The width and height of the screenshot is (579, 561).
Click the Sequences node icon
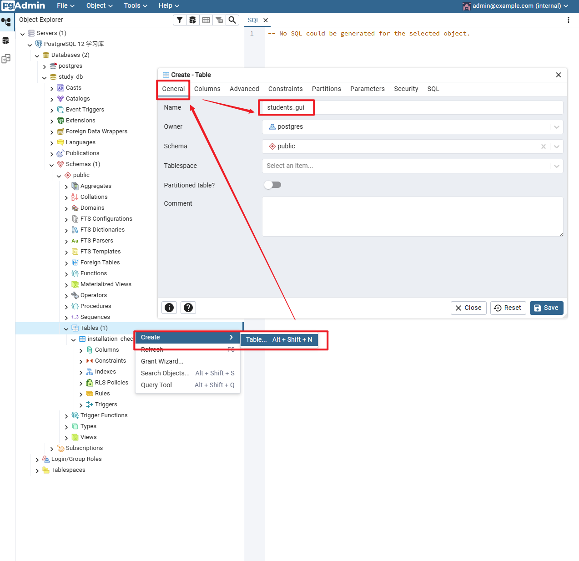(75, 317)
